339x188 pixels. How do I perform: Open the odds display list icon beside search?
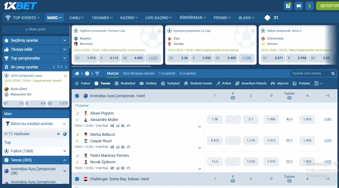(x=317, y=83)
